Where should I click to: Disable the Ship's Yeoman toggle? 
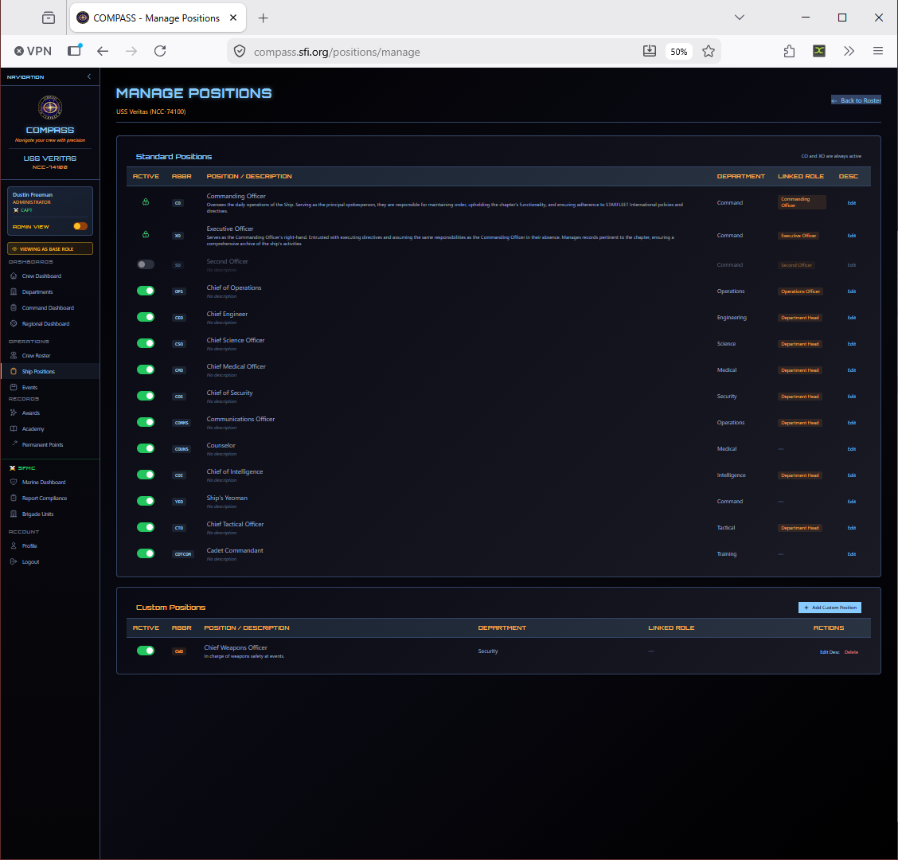[146, 502]
